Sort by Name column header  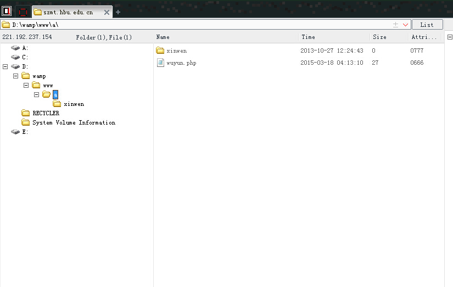pyautogui.click(x=163, y=37)
